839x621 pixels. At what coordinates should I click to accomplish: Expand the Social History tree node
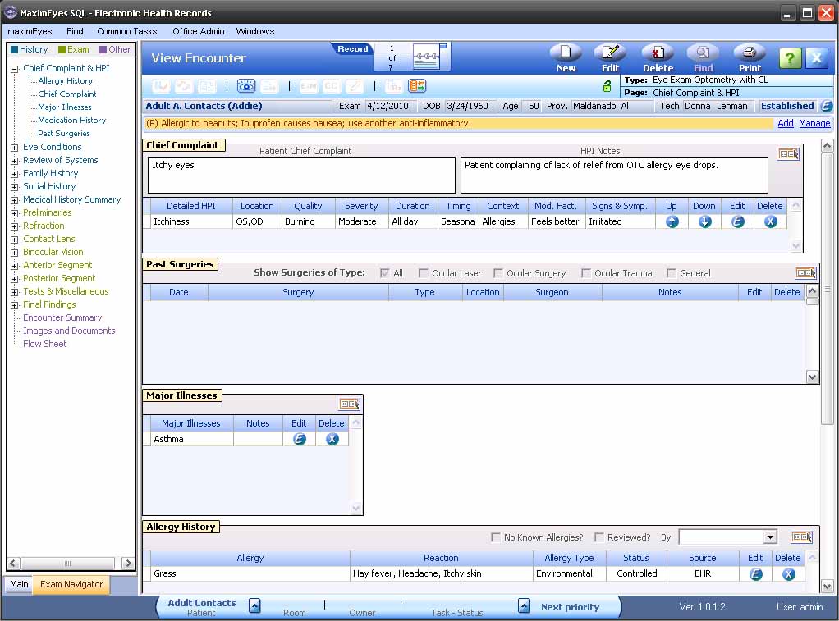tap(15, 187)
